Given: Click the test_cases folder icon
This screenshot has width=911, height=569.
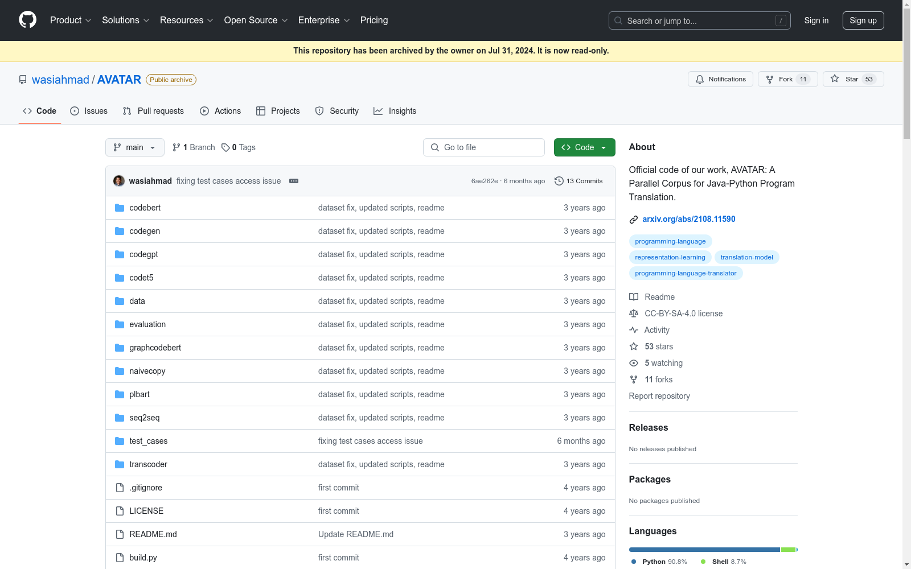Looking at the screenshot, I should click(120, 441).
